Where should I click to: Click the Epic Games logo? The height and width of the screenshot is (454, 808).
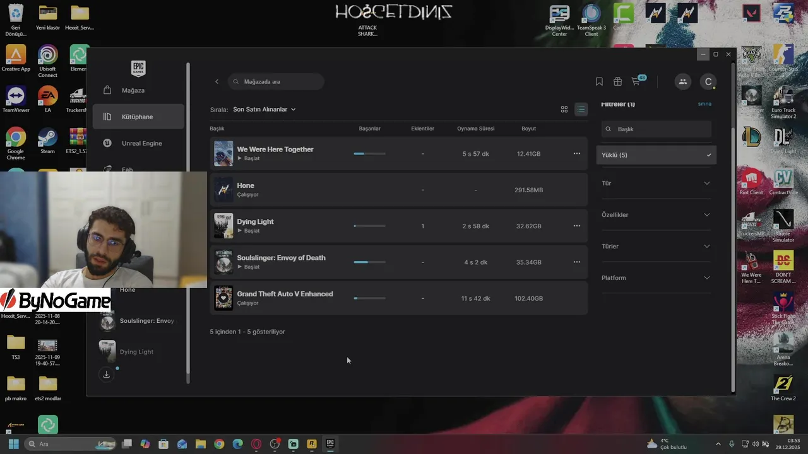pyautogui.click(x=138, y=68)
